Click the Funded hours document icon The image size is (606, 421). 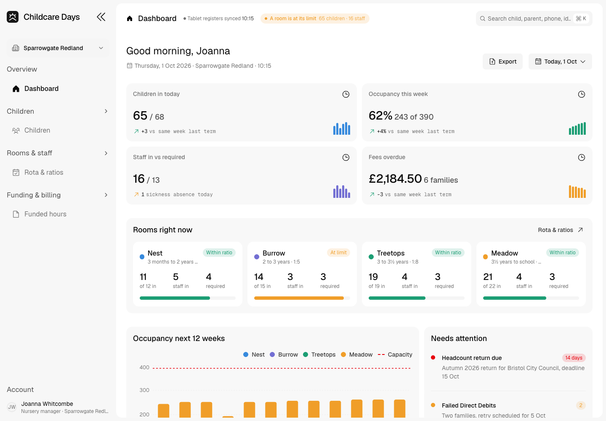click(x=16, y=214)
